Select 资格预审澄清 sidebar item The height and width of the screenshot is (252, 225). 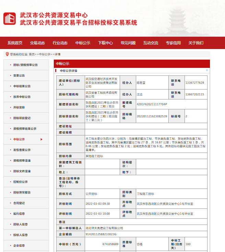(x=22, y=160)
